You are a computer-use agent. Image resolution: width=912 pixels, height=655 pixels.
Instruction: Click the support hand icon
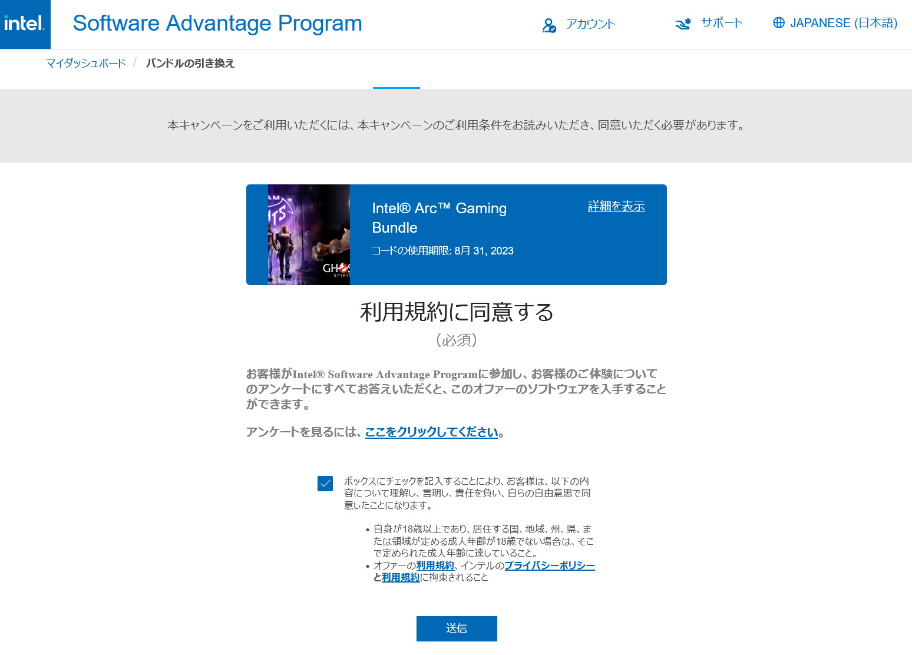point(683,24)
